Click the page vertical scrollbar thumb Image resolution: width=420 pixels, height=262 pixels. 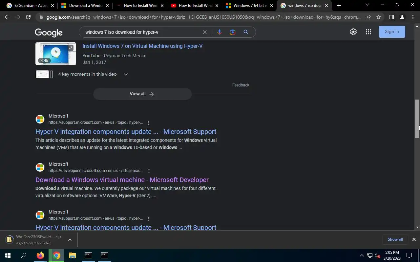tap(417, 119)
